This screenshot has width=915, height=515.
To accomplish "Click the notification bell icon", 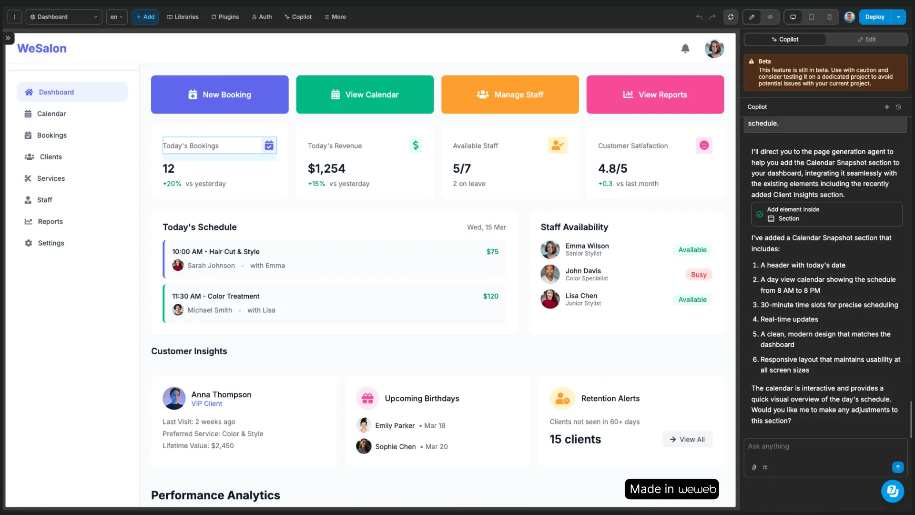I will point(685,48).
